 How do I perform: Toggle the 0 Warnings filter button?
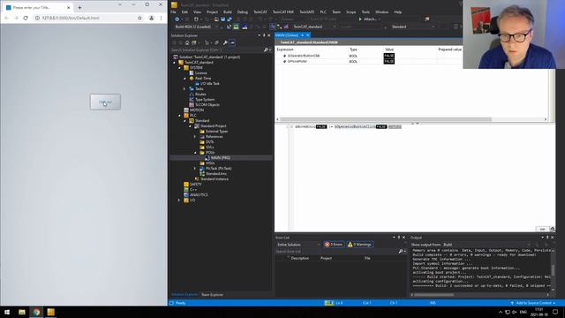coord(359,245)
